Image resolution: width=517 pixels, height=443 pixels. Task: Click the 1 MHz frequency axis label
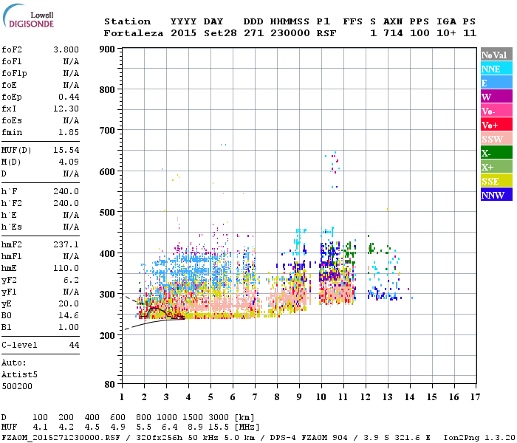[x=122, y=397]
